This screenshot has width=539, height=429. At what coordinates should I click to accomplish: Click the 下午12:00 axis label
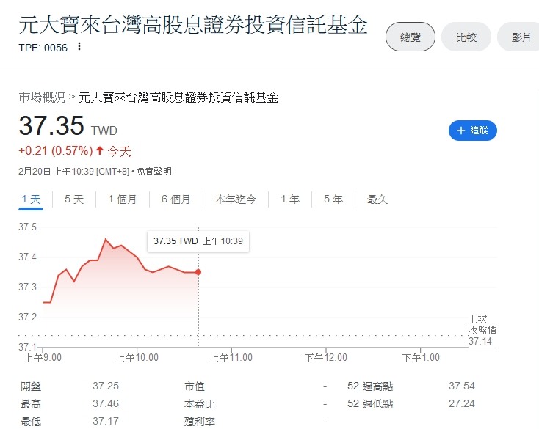coord(326,358)
